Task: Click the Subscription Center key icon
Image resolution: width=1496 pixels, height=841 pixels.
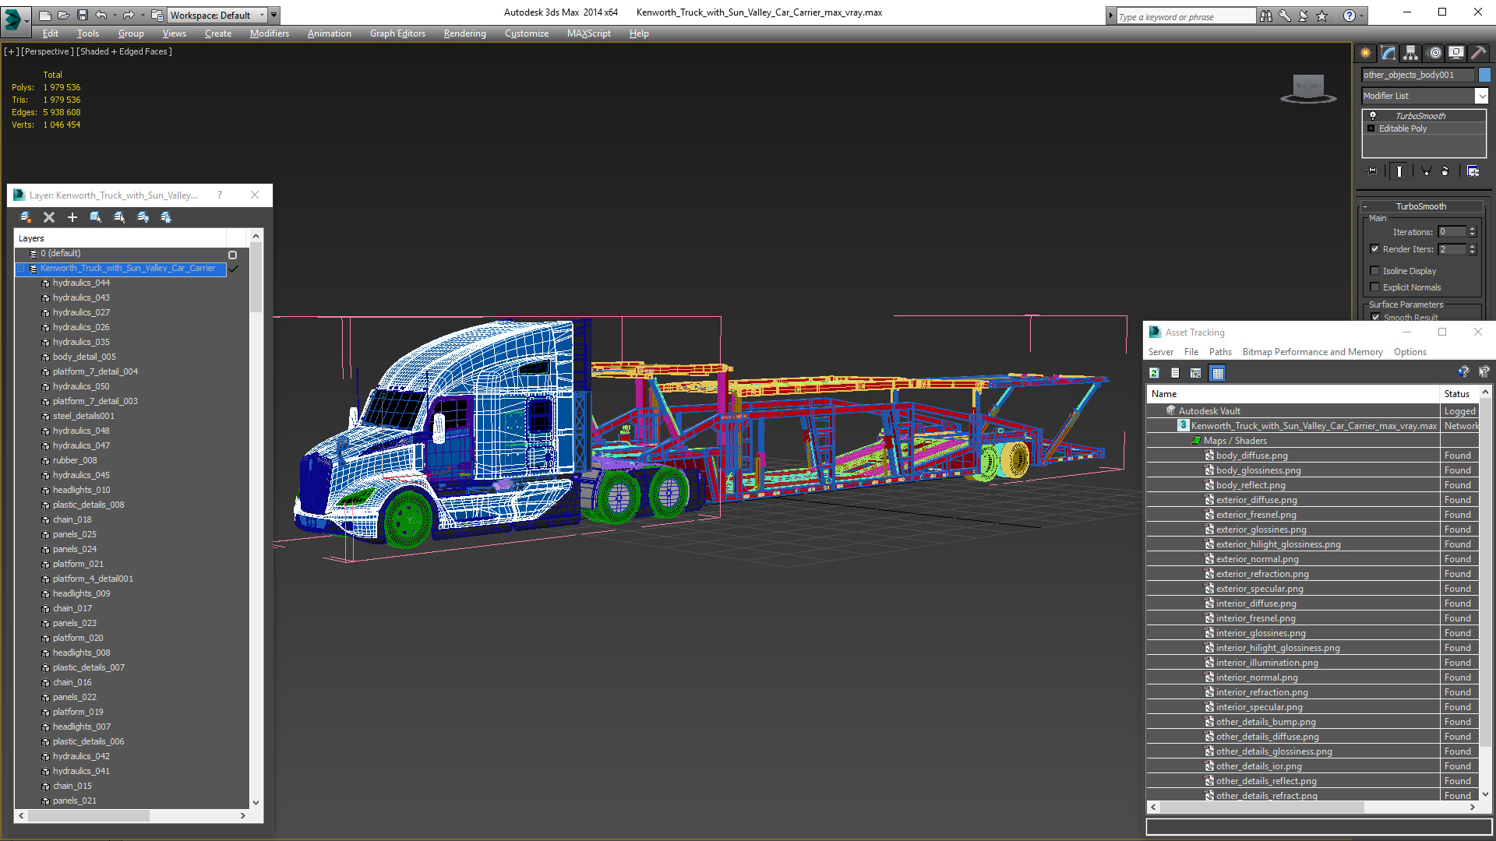Action: pyautogui.click(x=1285, y=16)
